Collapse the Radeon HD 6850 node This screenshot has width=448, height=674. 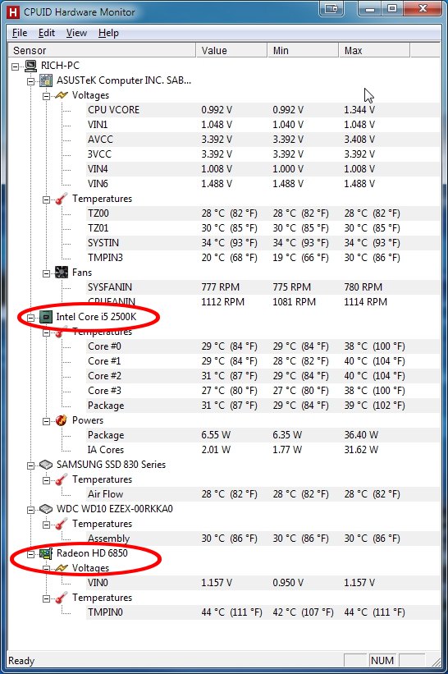31,554
